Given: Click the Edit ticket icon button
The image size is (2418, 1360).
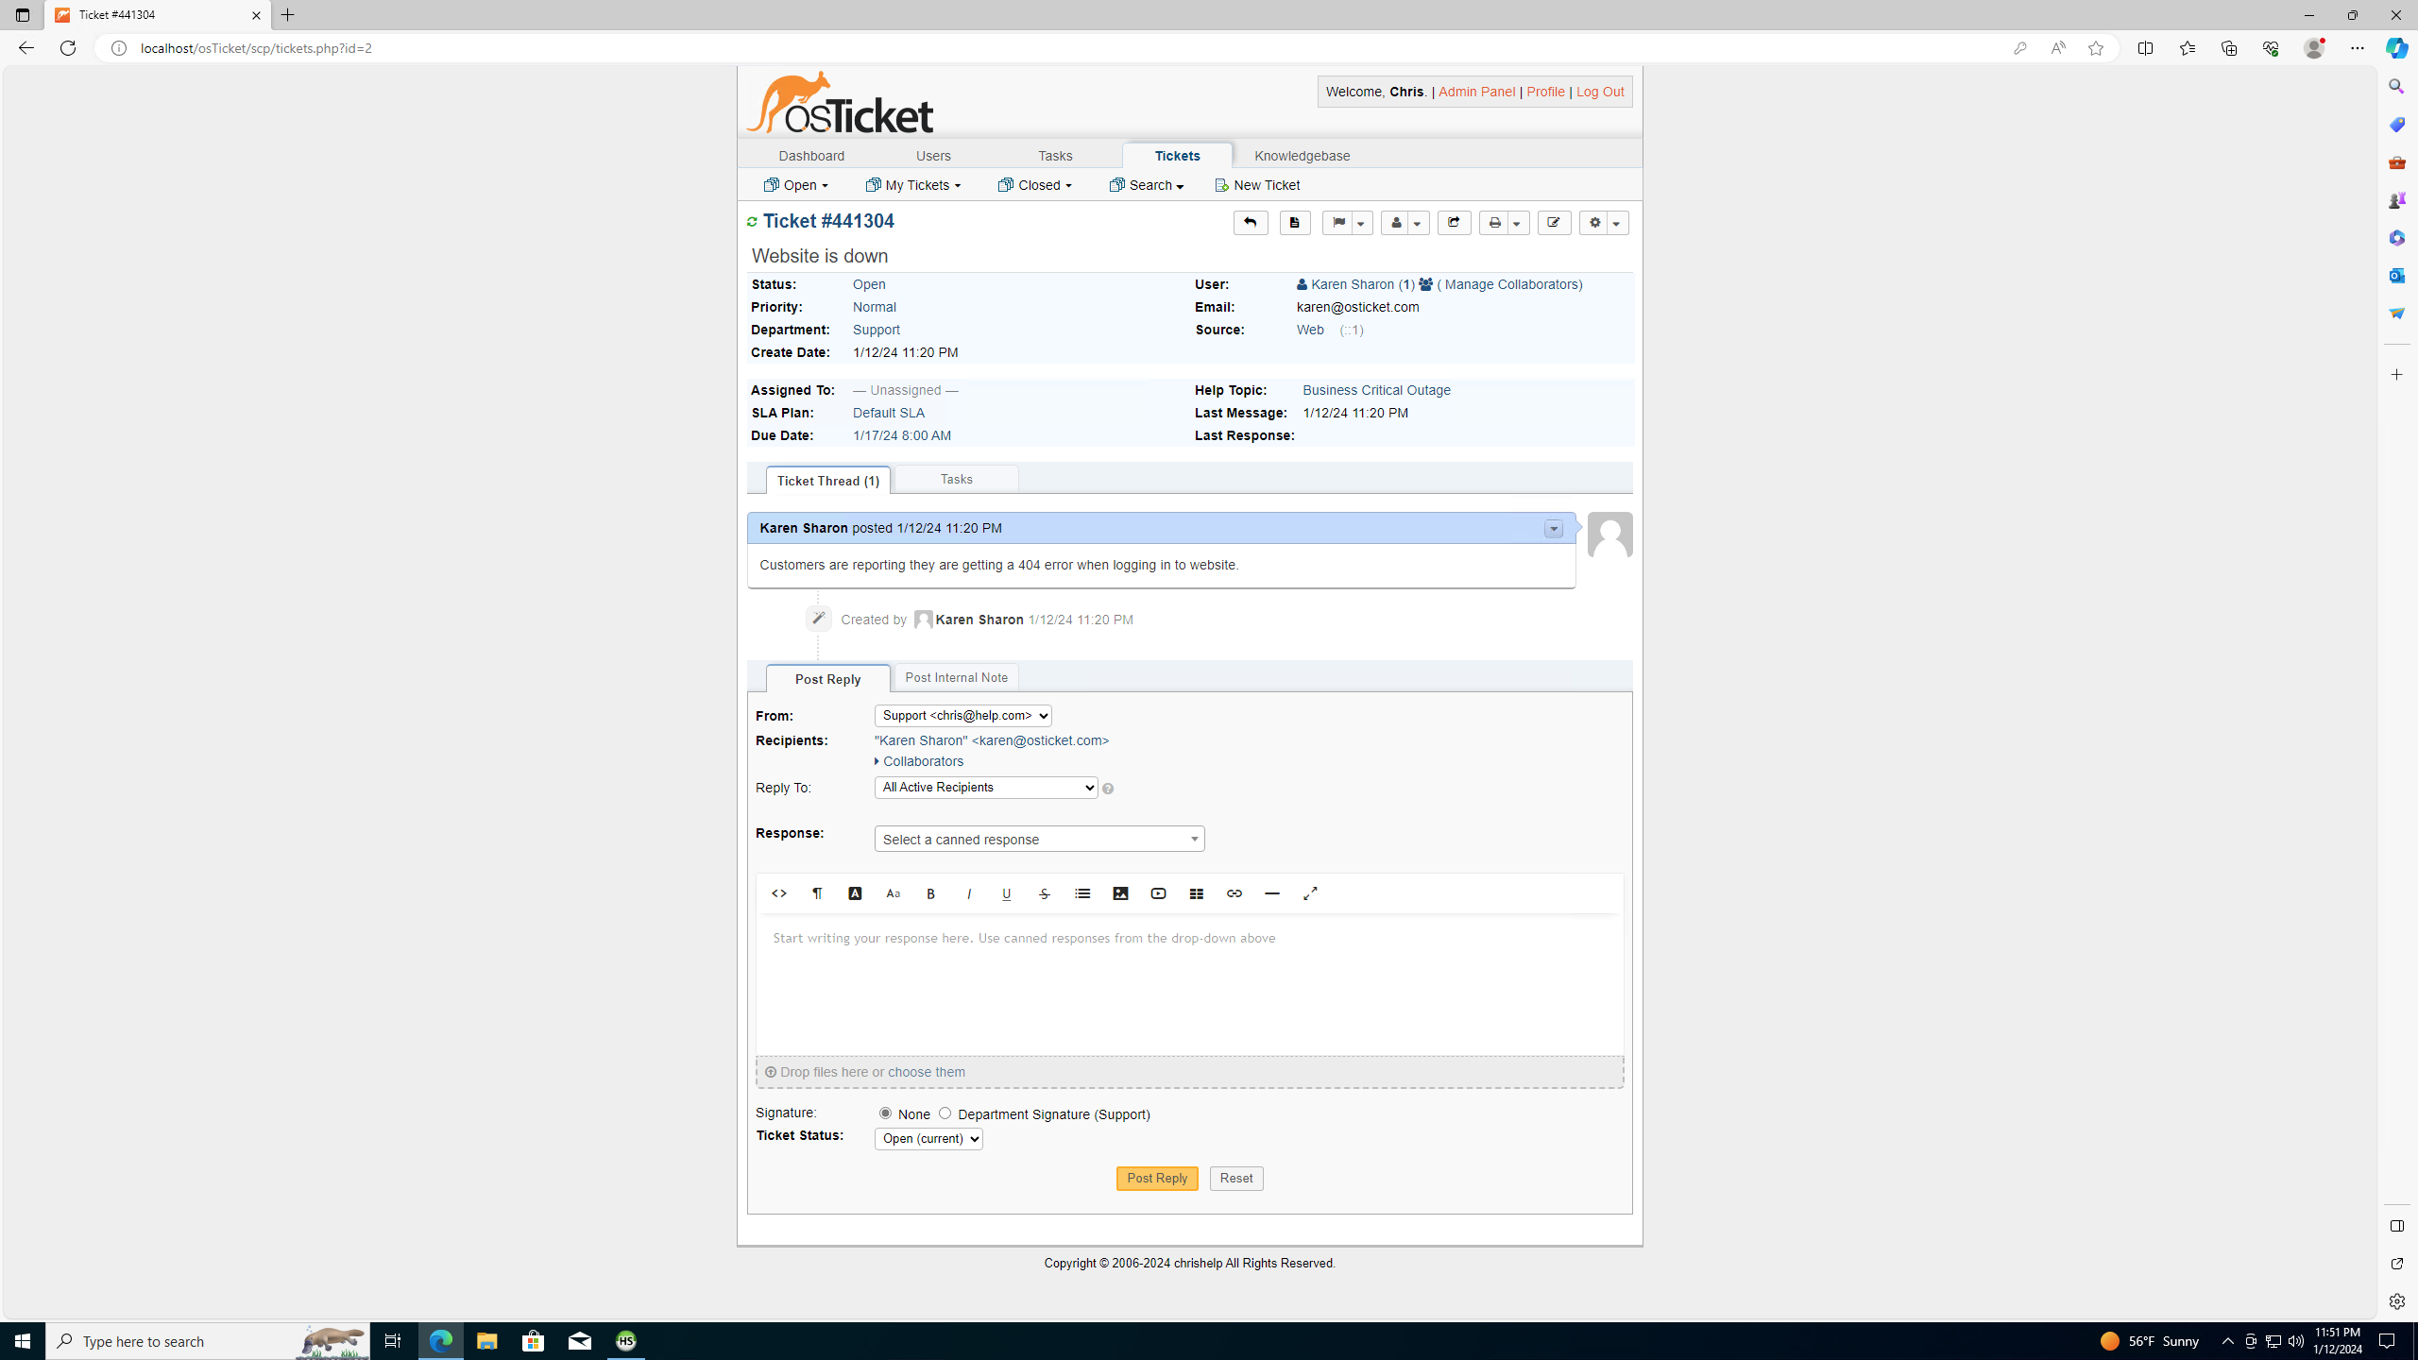Looking at the screenshot, I should click(1554, 223).
